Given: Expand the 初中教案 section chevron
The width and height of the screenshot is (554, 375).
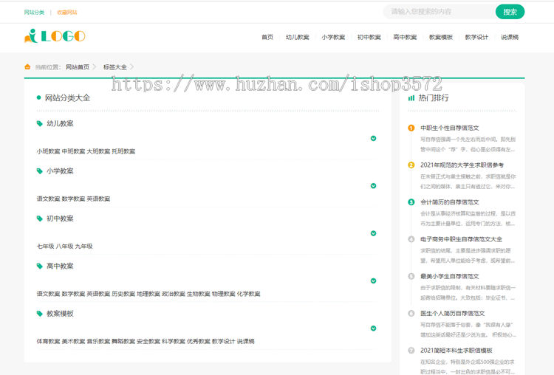Looking at the screenshot, I should click(373, 233).
